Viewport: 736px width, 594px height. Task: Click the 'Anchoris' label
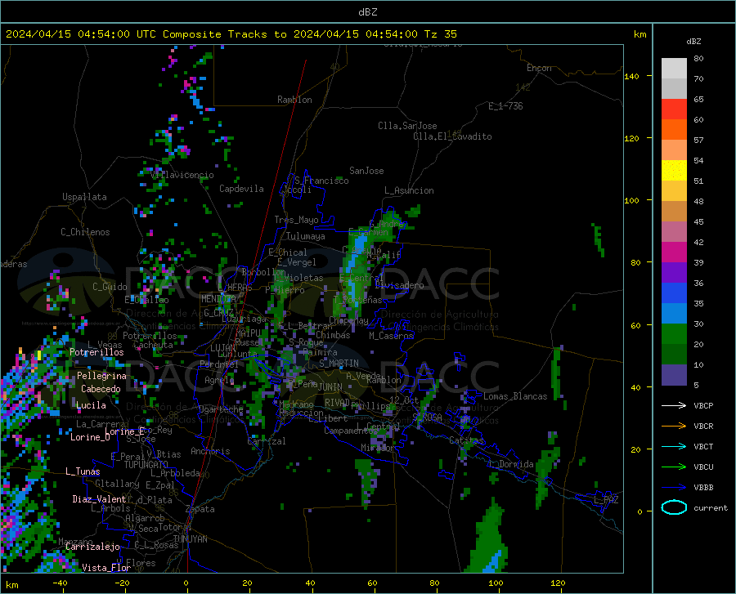210,451
